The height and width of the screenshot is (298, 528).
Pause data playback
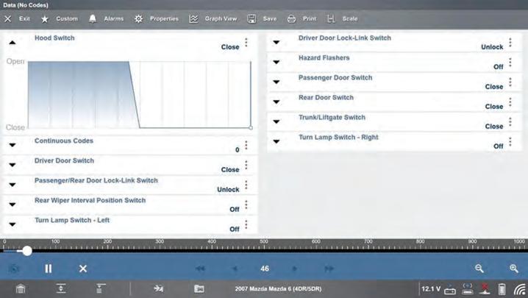coord(48,269)
